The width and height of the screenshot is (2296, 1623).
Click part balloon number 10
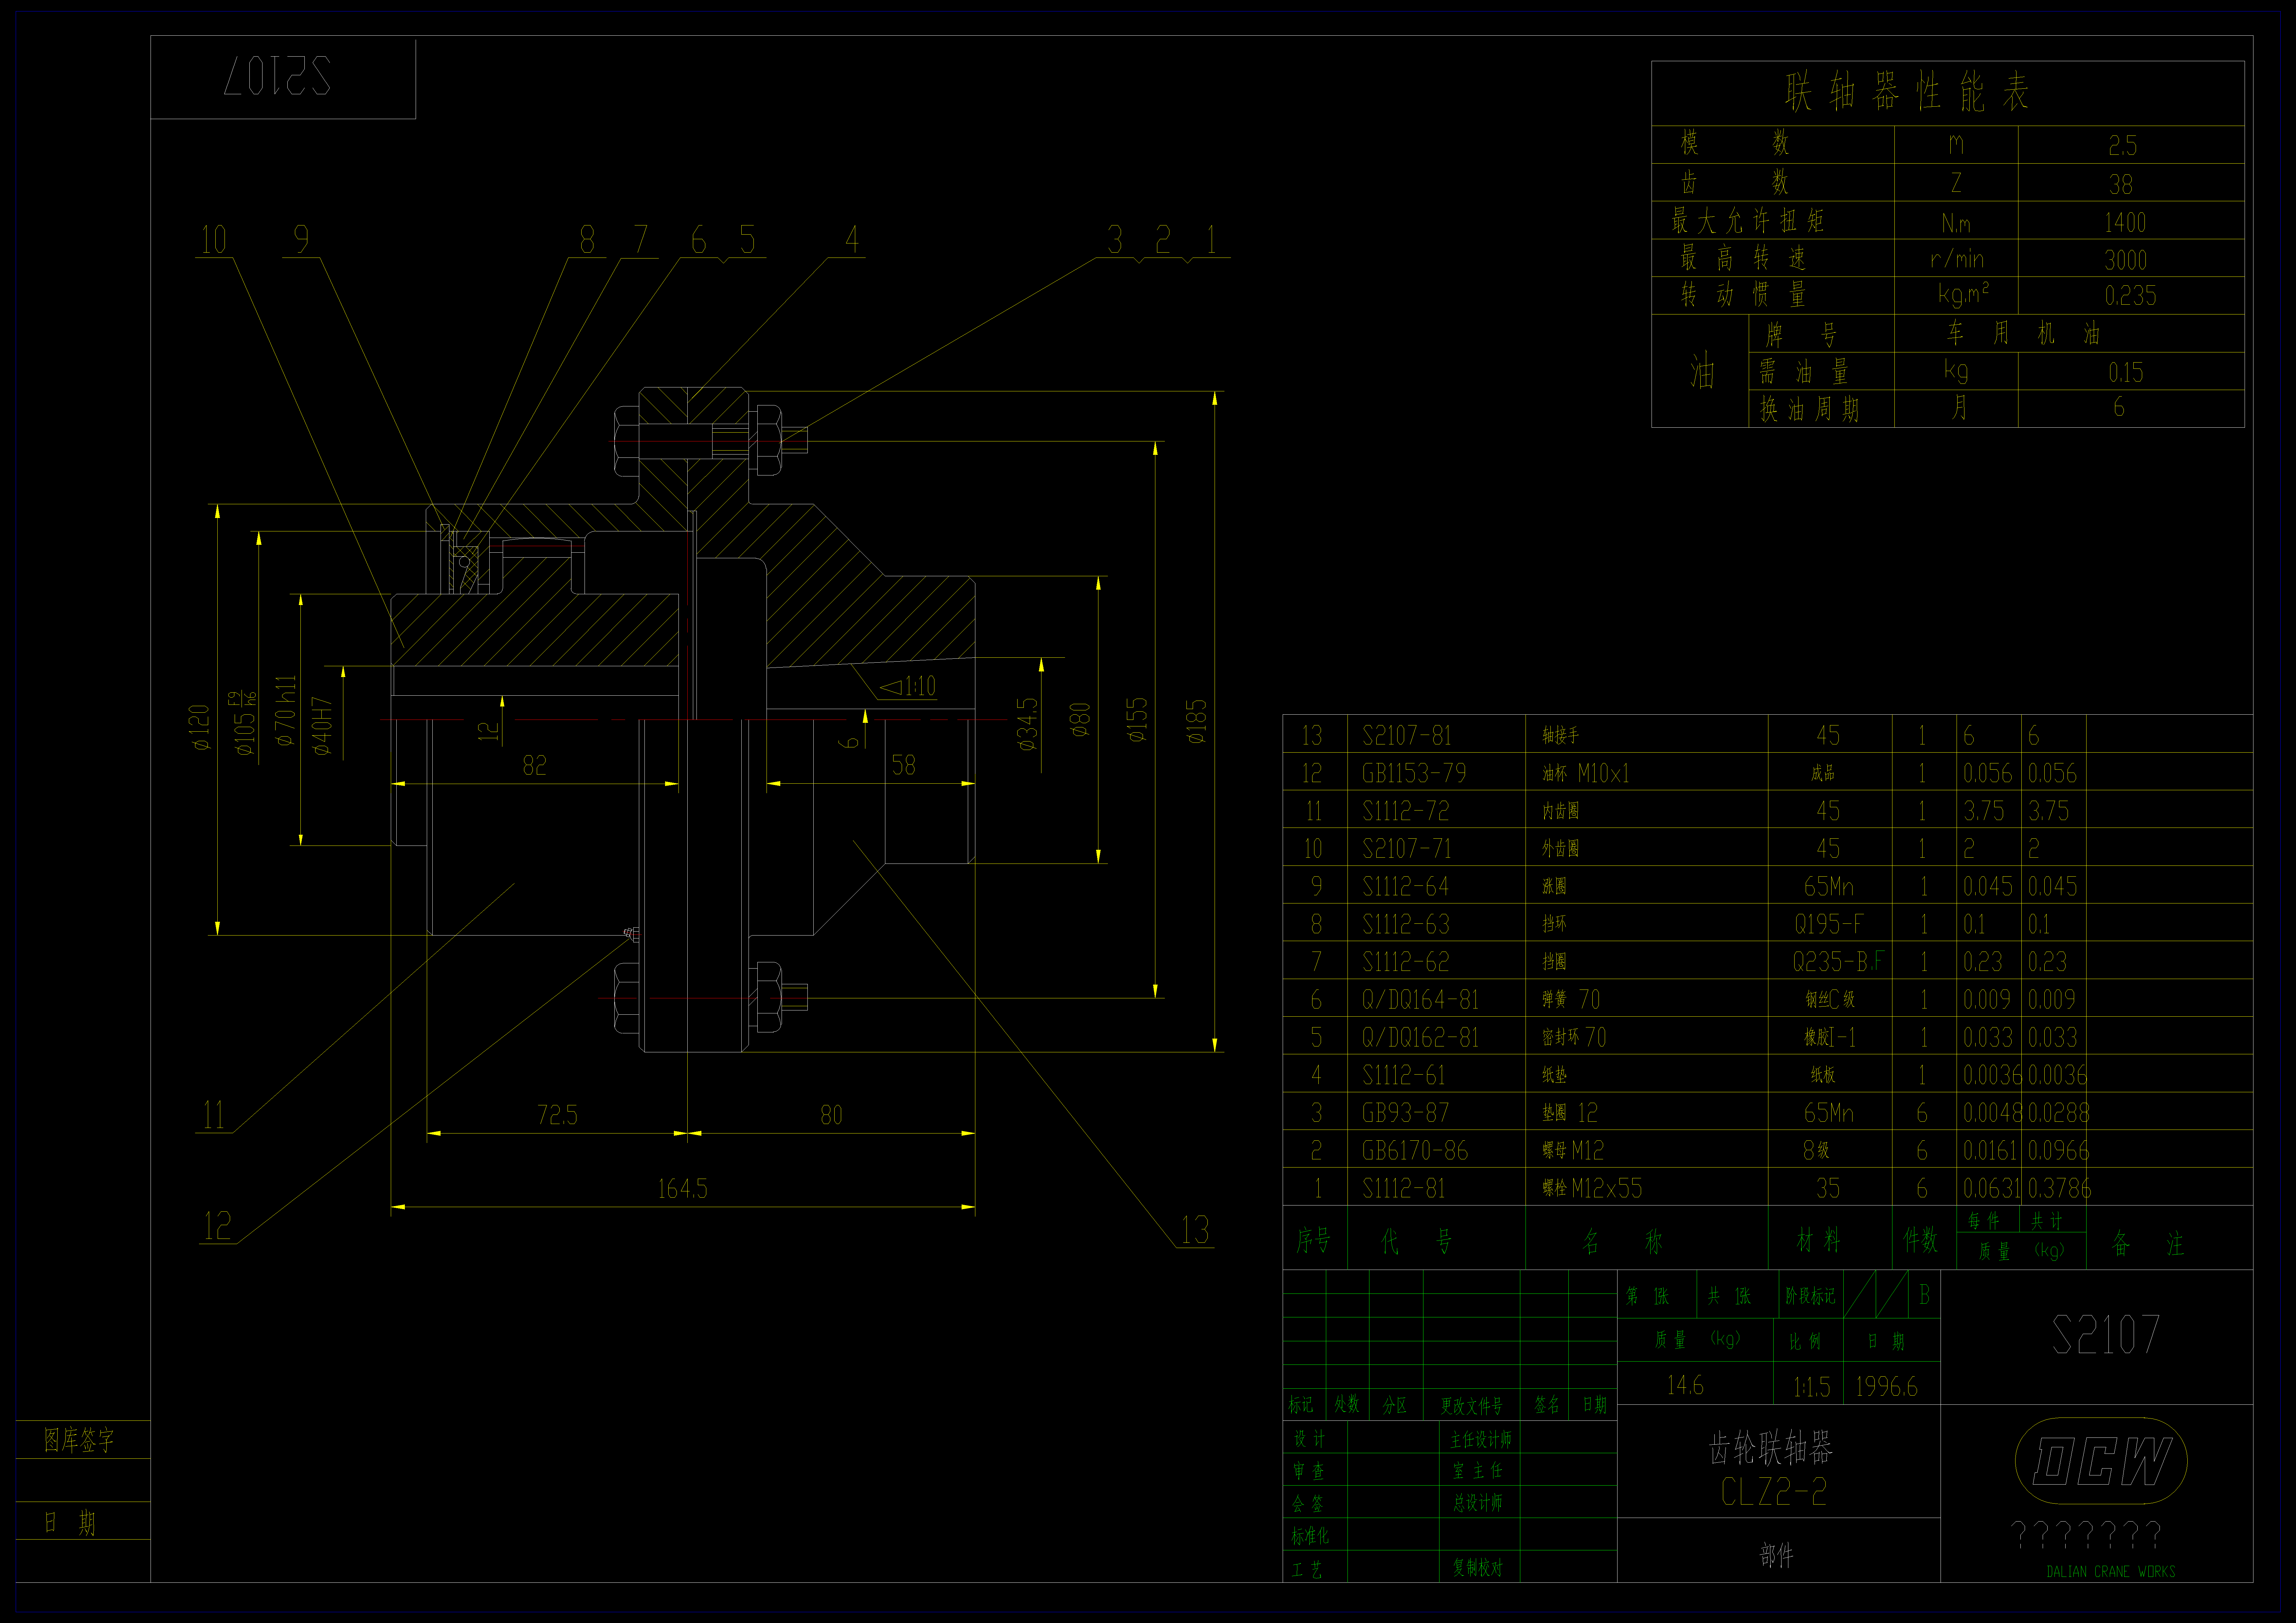point(214,240)
